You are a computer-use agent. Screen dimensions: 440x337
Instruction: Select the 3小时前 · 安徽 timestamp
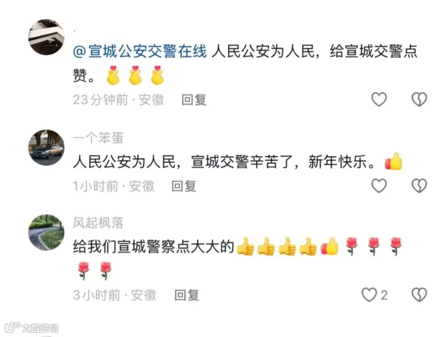tap(114, 296)
